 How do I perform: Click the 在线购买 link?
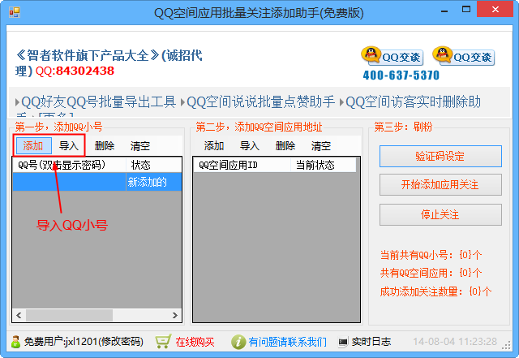click(x=195, y=342)
